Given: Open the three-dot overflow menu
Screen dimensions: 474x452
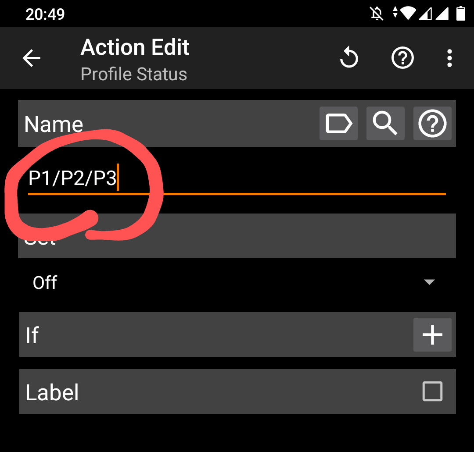Looking at the screenshot, I should [449, 58].
